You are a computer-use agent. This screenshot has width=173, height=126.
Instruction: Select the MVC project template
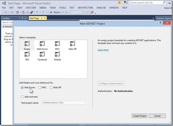57,45
